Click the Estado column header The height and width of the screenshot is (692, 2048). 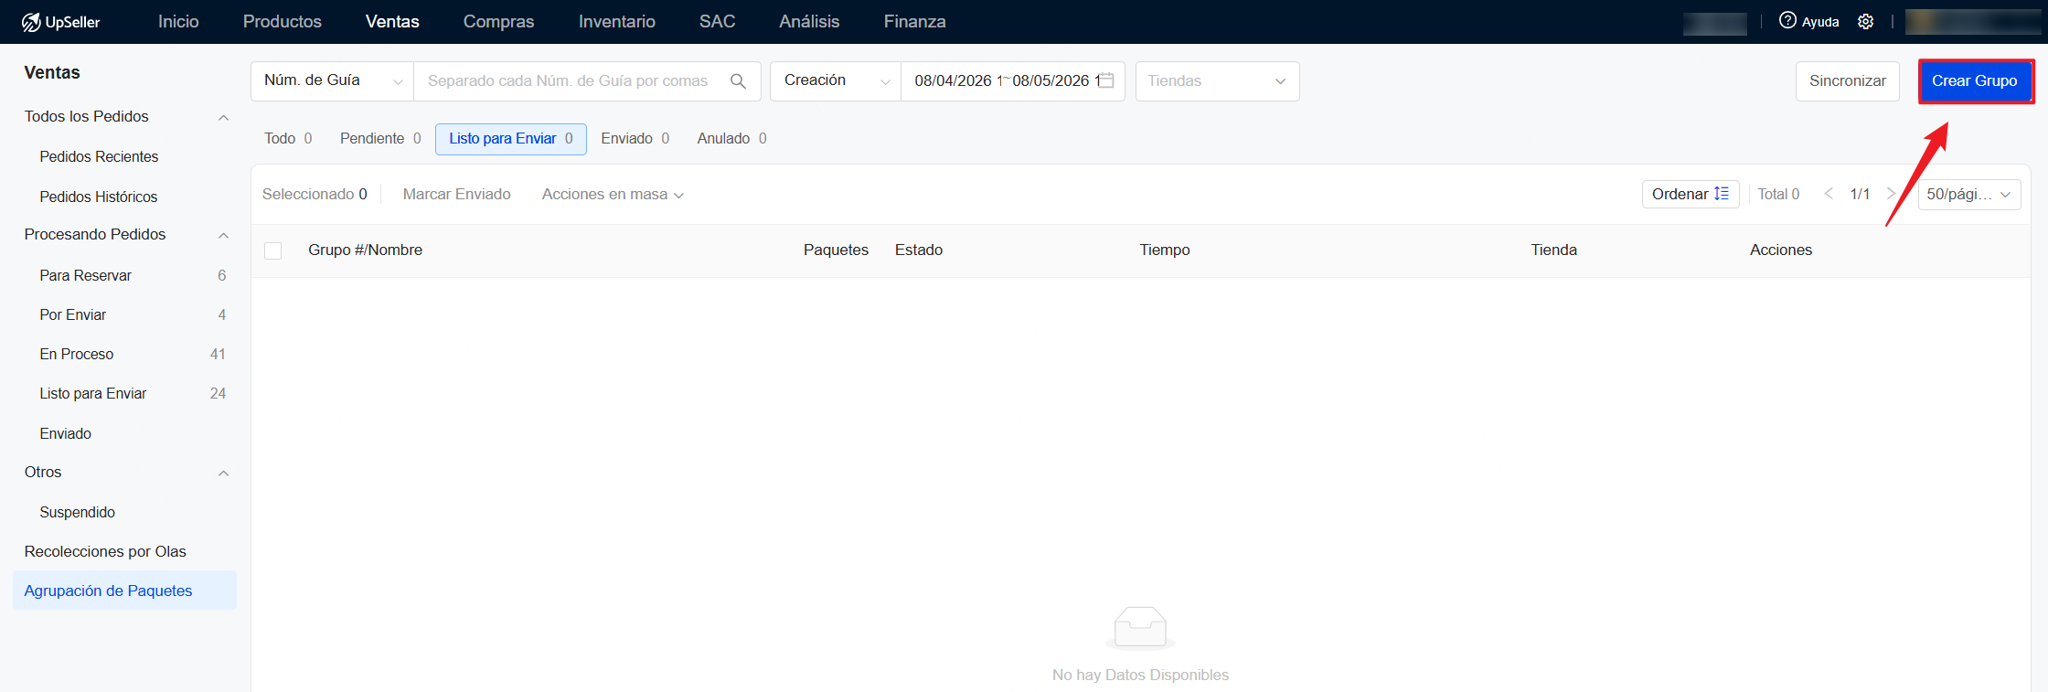919,250
